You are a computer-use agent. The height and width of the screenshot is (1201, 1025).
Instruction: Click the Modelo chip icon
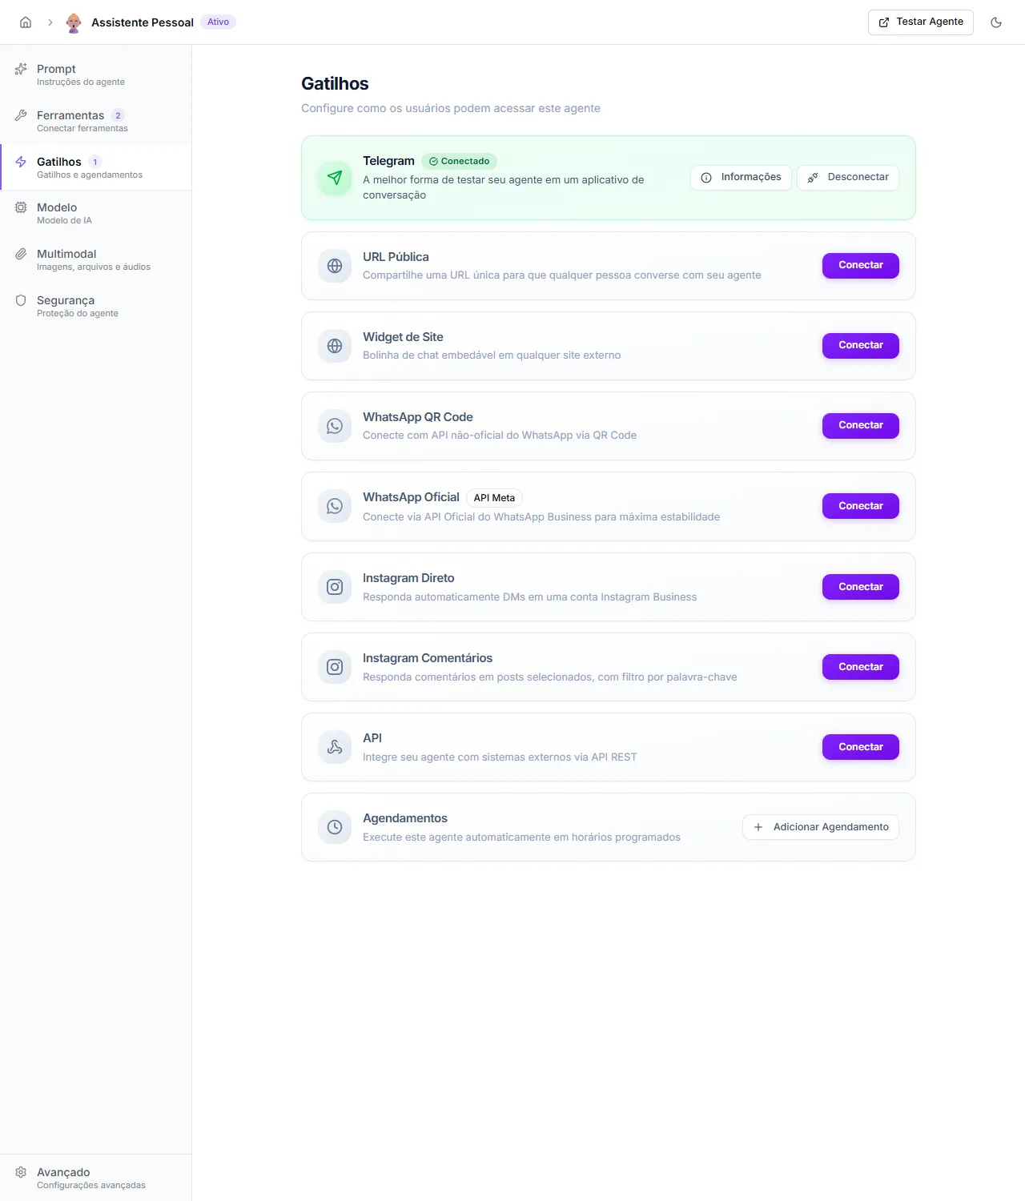21,207
